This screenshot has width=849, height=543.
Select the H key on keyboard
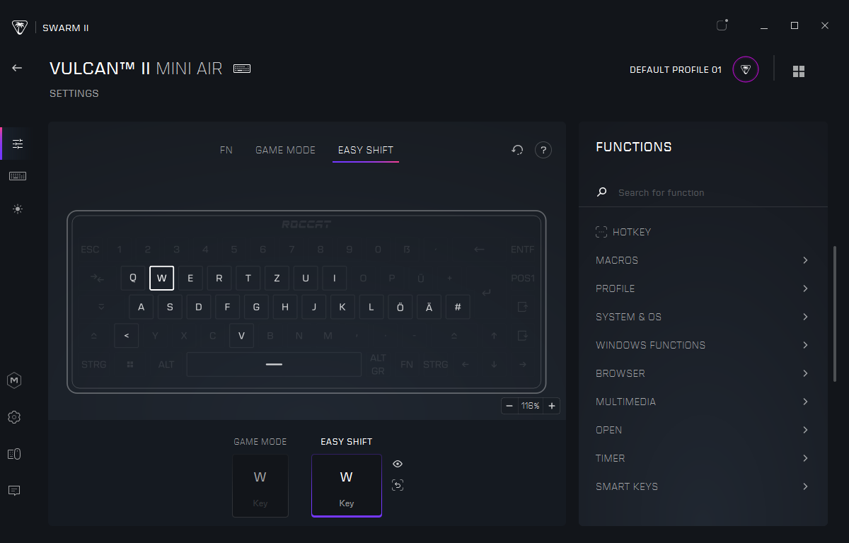(x=285, y=307)
